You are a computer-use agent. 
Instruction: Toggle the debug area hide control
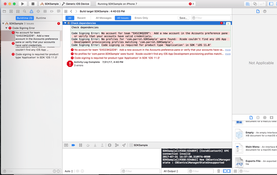(x=66, y=145)
